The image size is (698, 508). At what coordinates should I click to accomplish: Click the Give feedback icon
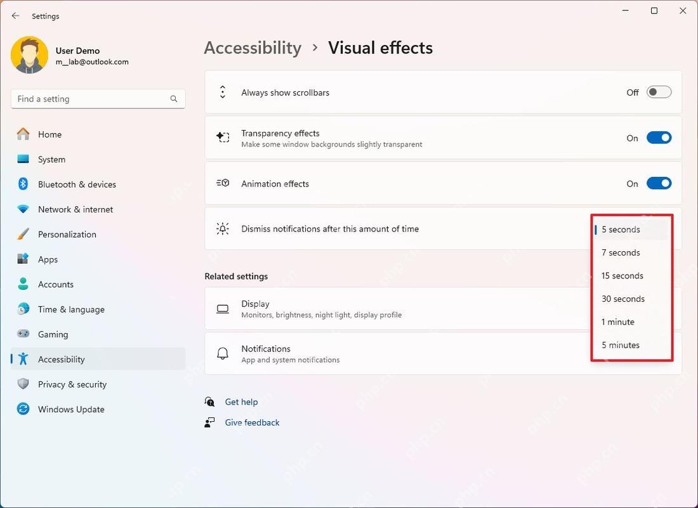point(209,422)
